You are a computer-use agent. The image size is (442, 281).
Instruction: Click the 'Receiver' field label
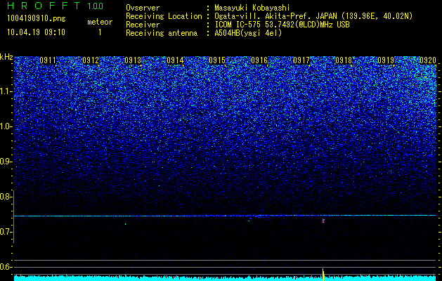(143, 25)
